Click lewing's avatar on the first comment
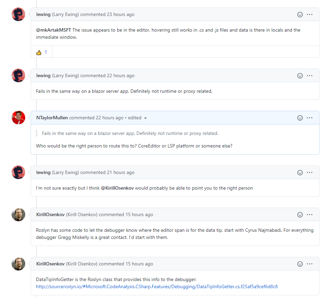The width and height of the screenshot is (328, 297). click(x=18, y=14)
